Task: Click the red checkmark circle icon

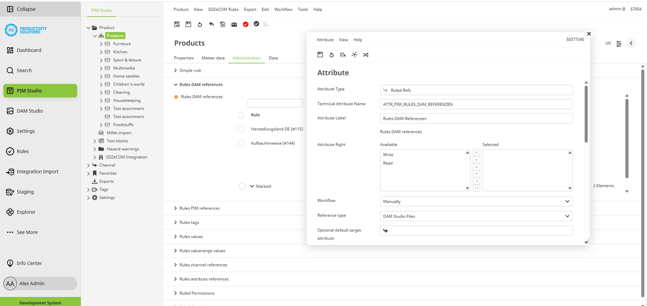Action: tap(246, 24)
